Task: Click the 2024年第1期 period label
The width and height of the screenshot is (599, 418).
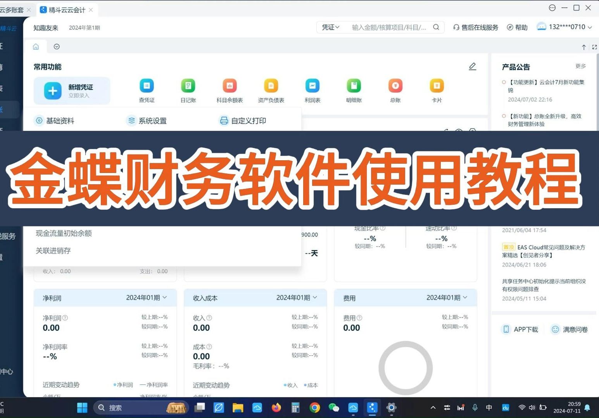Action: click(x=85, y=28)
